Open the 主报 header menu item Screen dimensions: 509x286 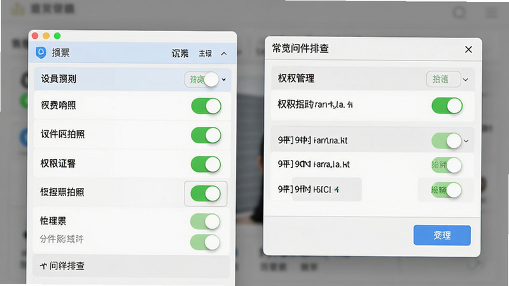coord(205,54)
